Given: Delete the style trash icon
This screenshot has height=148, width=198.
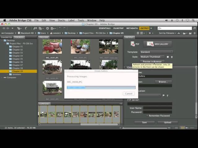Looking at the screenshot, I should point(172,57).
